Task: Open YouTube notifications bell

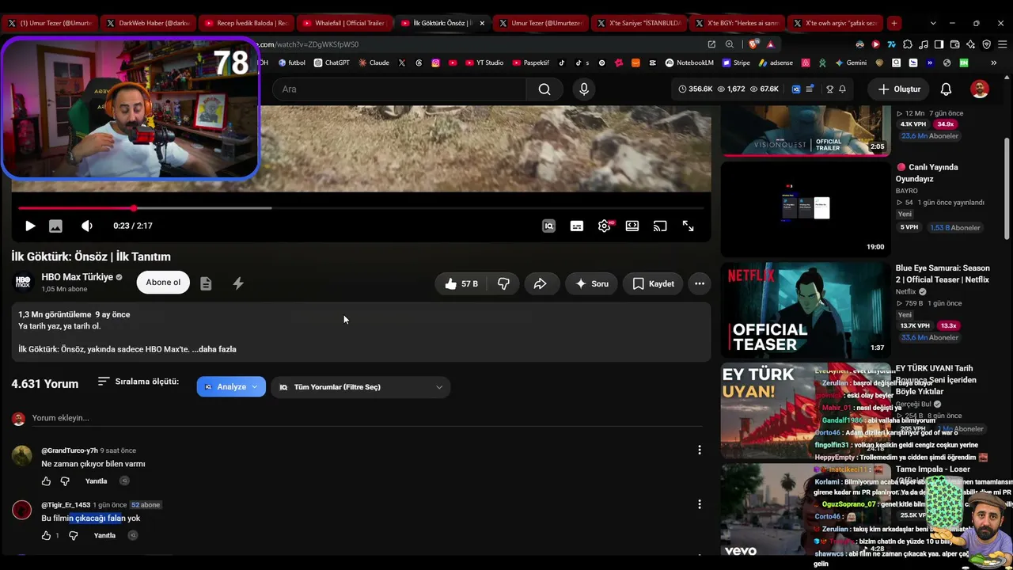Action: [x=946, y=89]
